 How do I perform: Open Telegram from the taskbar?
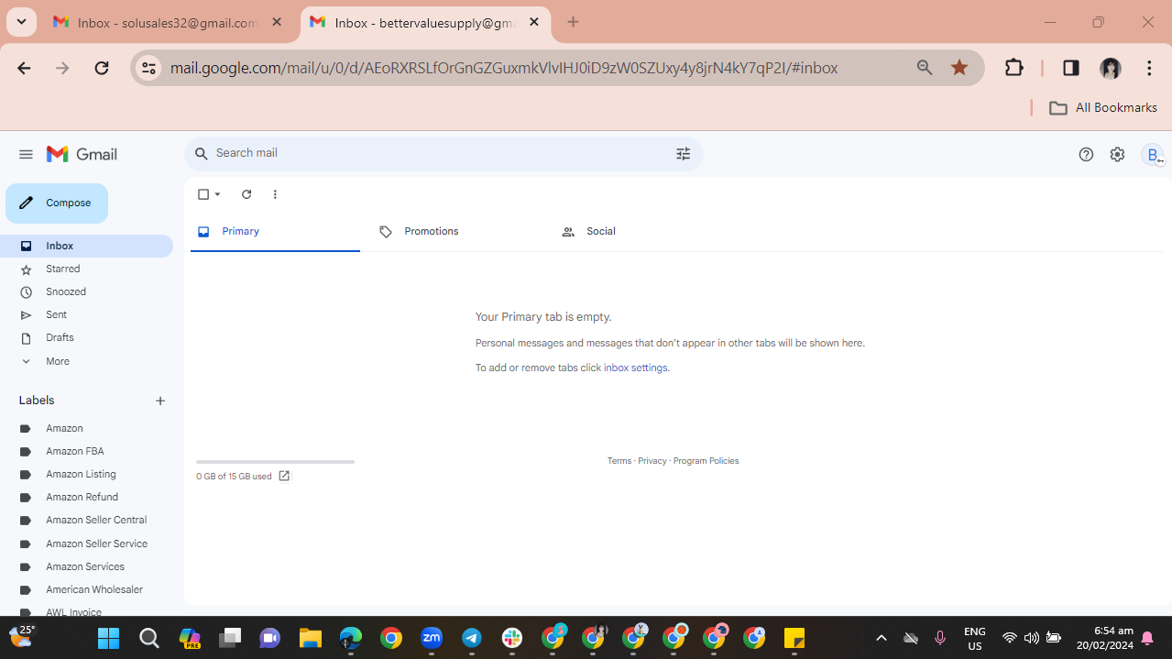click(x=472, y=638)
